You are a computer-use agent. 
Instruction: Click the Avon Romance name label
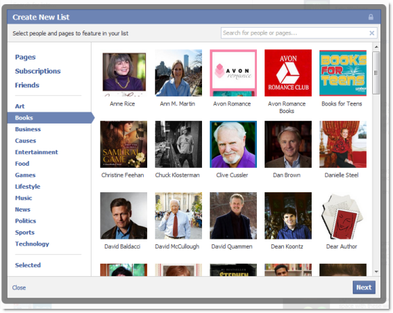[x=232, y=103]
